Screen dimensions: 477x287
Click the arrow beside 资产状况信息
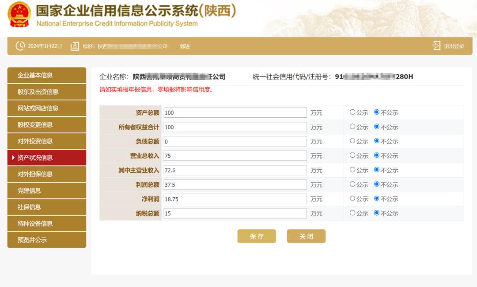tap(13, 158)
